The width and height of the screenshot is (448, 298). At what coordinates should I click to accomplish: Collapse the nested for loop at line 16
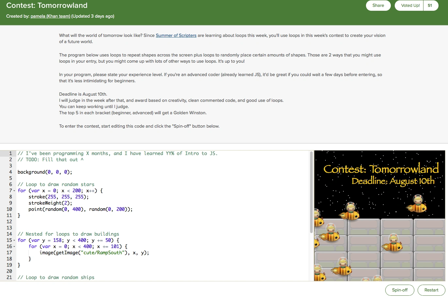(x=14, y=246)
